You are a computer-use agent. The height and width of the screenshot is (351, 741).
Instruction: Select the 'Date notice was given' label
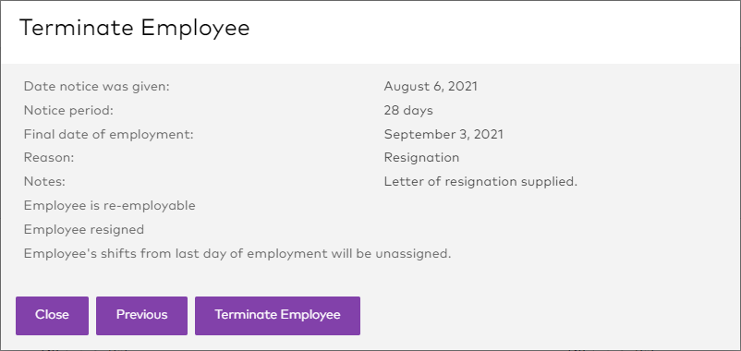pyautogui.click(x=97, y=87)
